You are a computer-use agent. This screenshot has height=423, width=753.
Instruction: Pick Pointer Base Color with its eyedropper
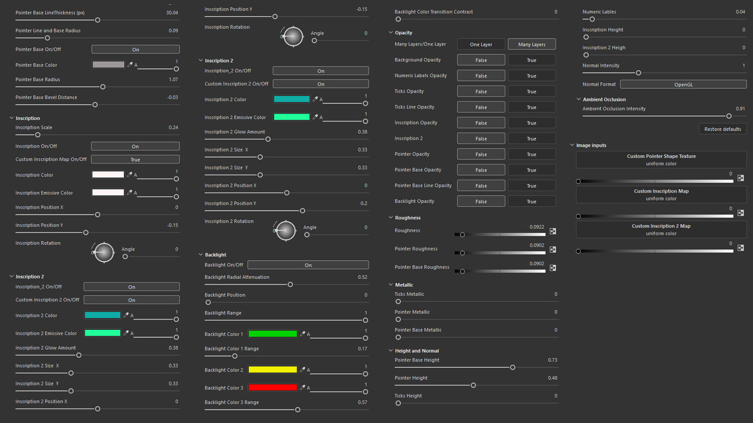pyautogui.click(x=130, y=65)
